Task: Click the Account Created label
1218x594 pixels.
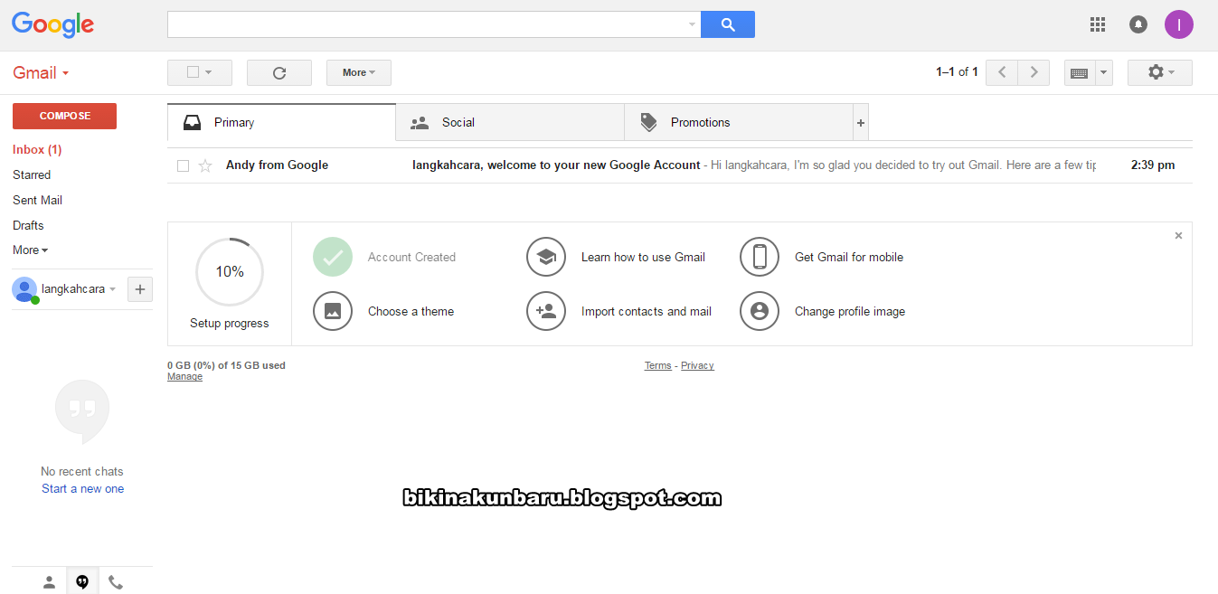Action: (x=411, y=257)
